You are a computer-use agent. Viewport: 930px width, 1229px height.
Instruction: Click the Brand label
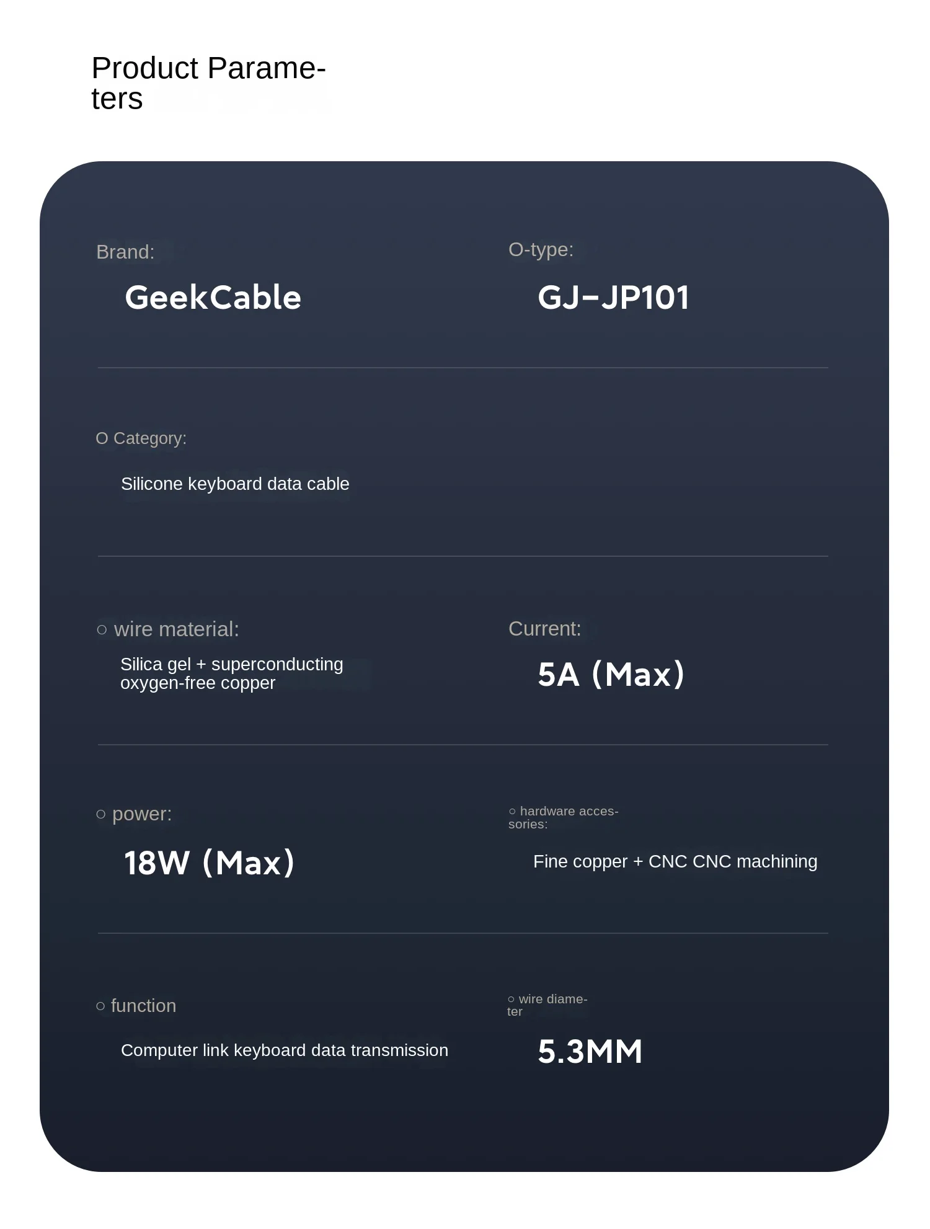[125, 252]
